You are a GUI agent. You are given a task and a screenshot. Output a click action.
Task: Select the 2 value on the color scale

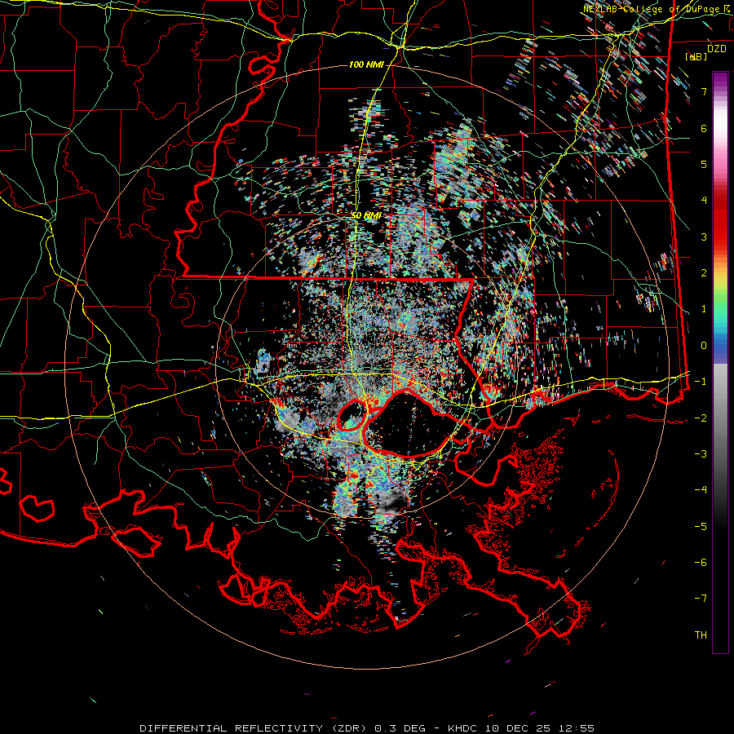point(704,273)
